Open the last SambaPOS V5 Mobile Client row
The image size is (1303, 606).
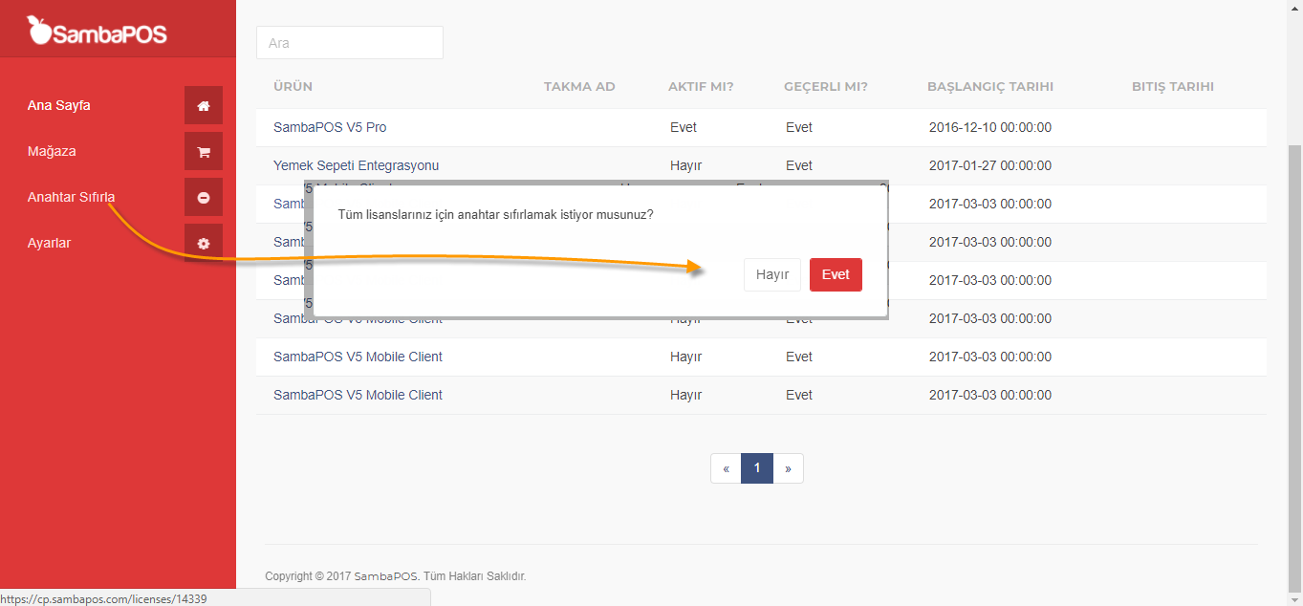(x=358, y=395)
